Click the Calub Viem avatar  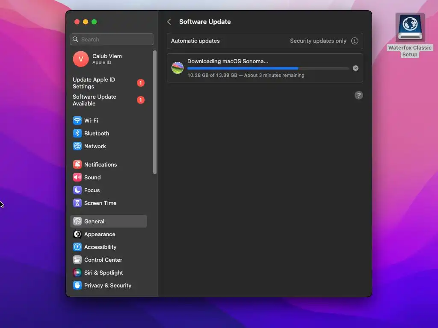coord(81,59)
